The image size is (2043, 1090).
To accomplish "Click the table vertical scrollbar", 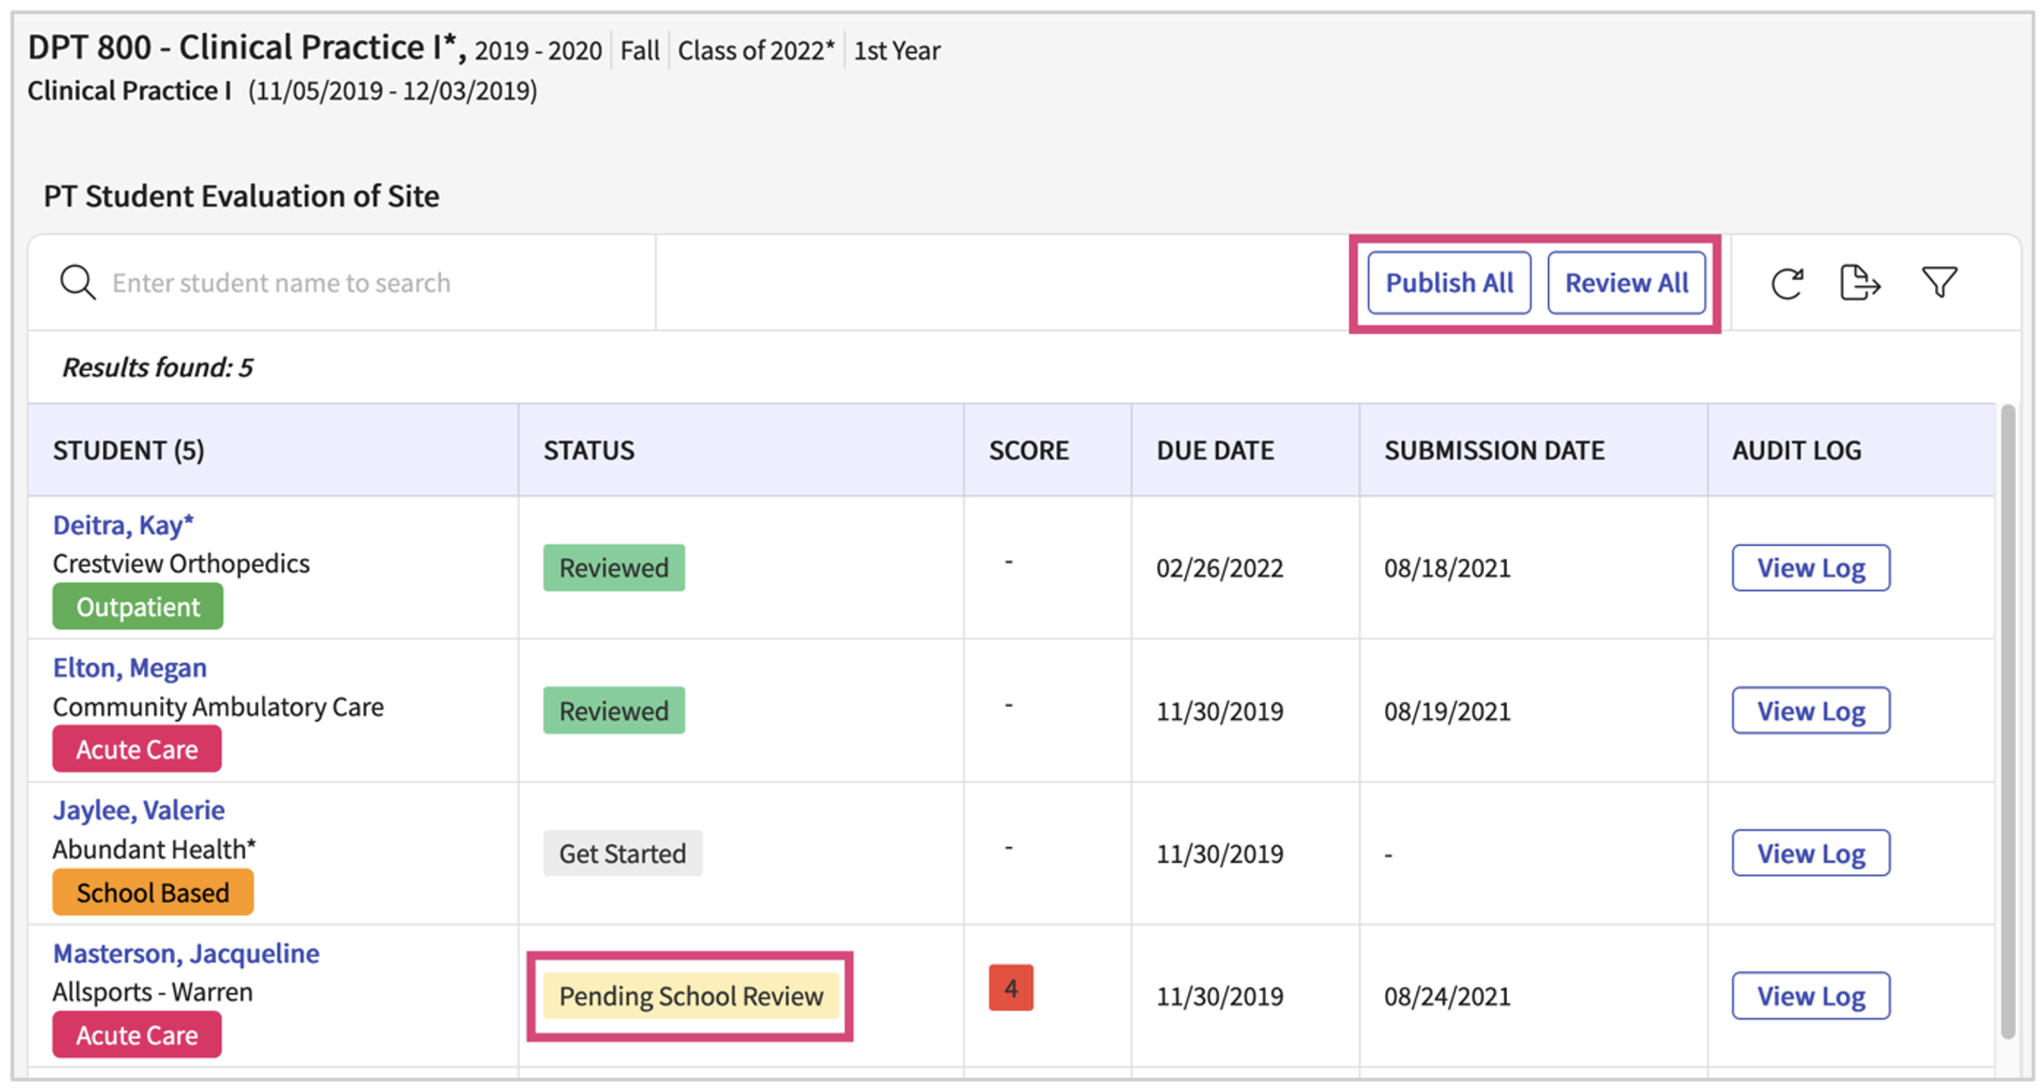I will [x=2008, y=721].
